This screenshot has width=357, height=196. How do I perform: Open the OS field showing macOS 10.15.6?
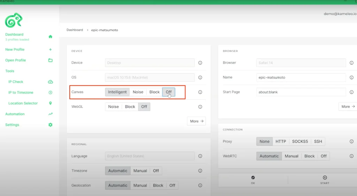[x=150, y=77]
